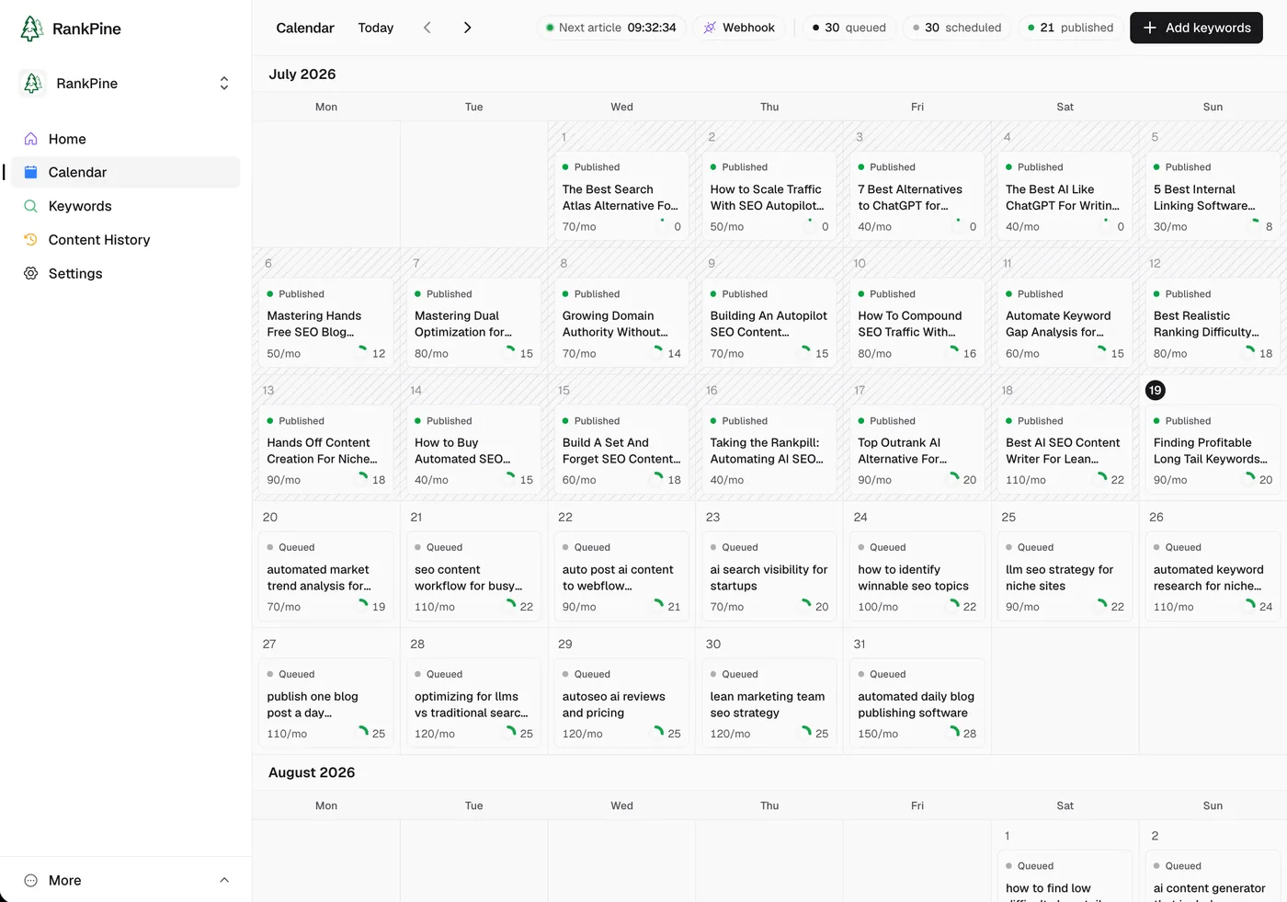1287x902 pixels.
Task: Click 30 scheduled filter pill
Action: point(957,28)
